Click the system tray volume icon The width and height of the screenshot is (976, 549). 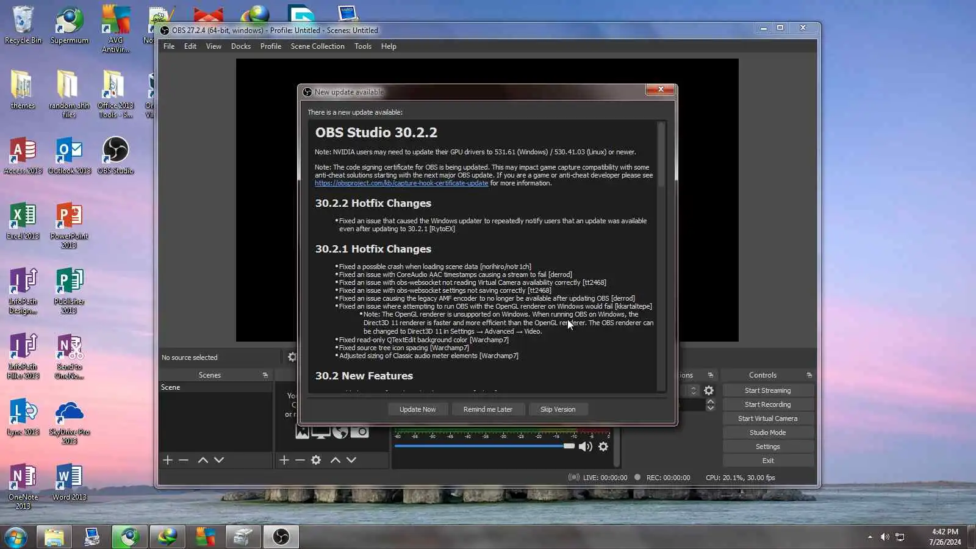[x=884, y=537]
